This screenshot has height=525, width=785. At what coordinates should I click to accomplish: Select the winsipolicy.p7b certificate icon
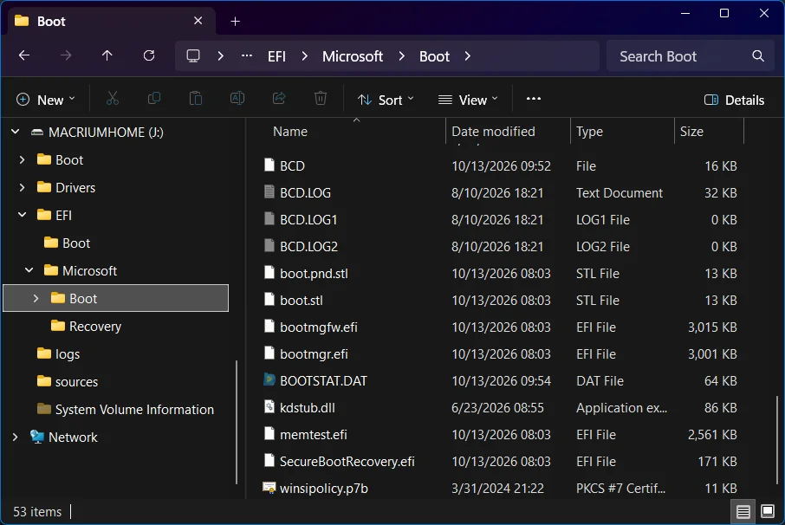tap(269, 488)
